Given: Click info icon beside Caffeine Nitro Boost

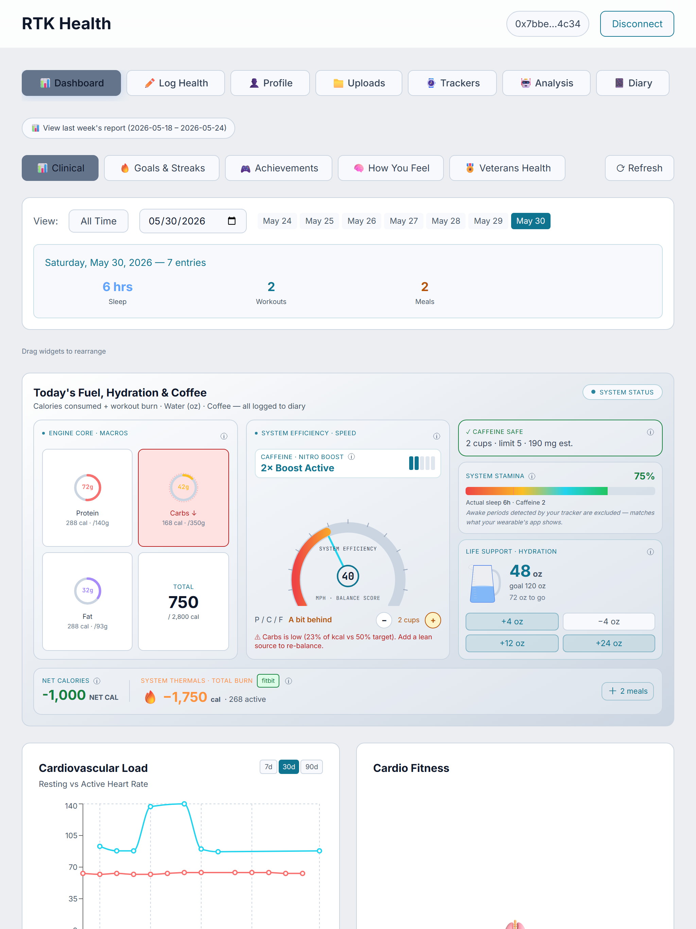Looking at the screenshot, I should click(x=351, y=457).
